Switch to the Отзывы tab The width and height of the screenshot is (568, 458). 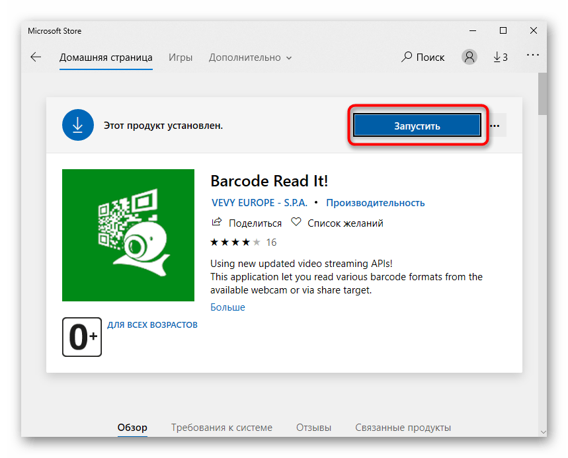pyautogui.click(x=313, y=428)
